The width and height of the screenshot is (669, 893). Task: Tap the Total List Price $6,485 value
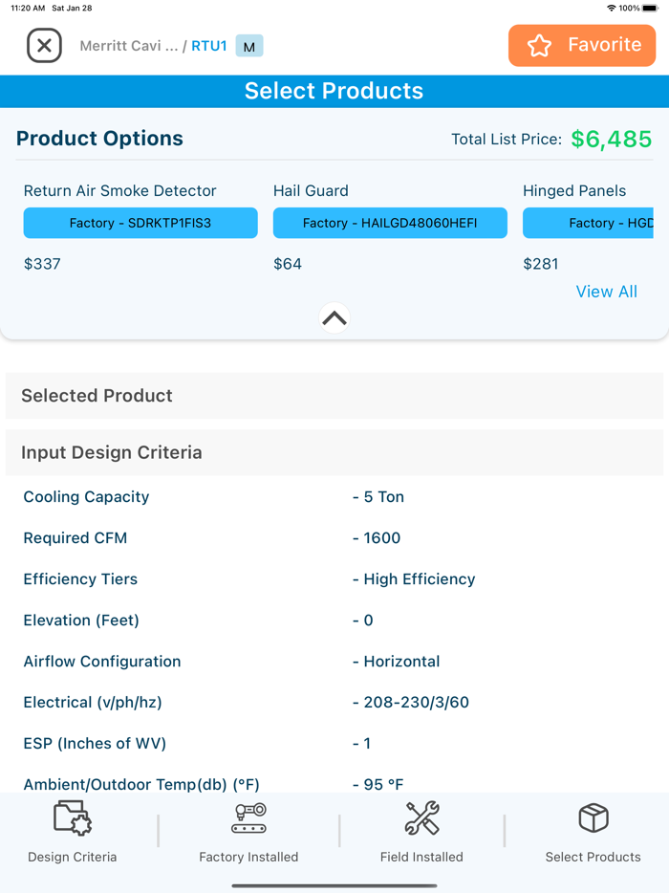(613, 139)
